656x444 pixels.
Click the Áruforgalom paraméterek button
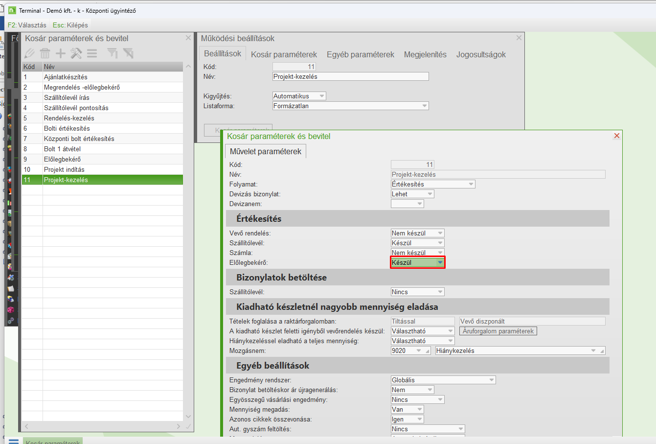[x=498, y=331]
